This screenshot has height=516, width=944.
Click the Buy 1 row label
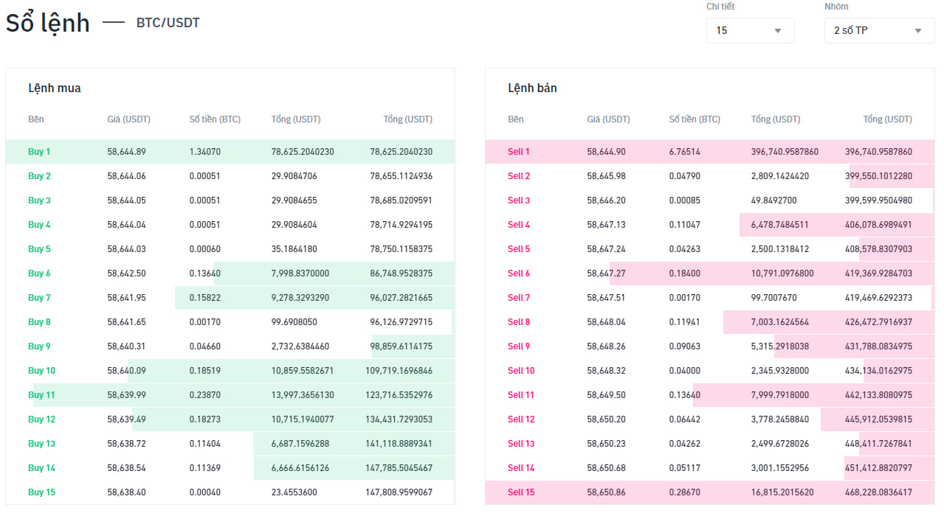(x=39, y=152)
